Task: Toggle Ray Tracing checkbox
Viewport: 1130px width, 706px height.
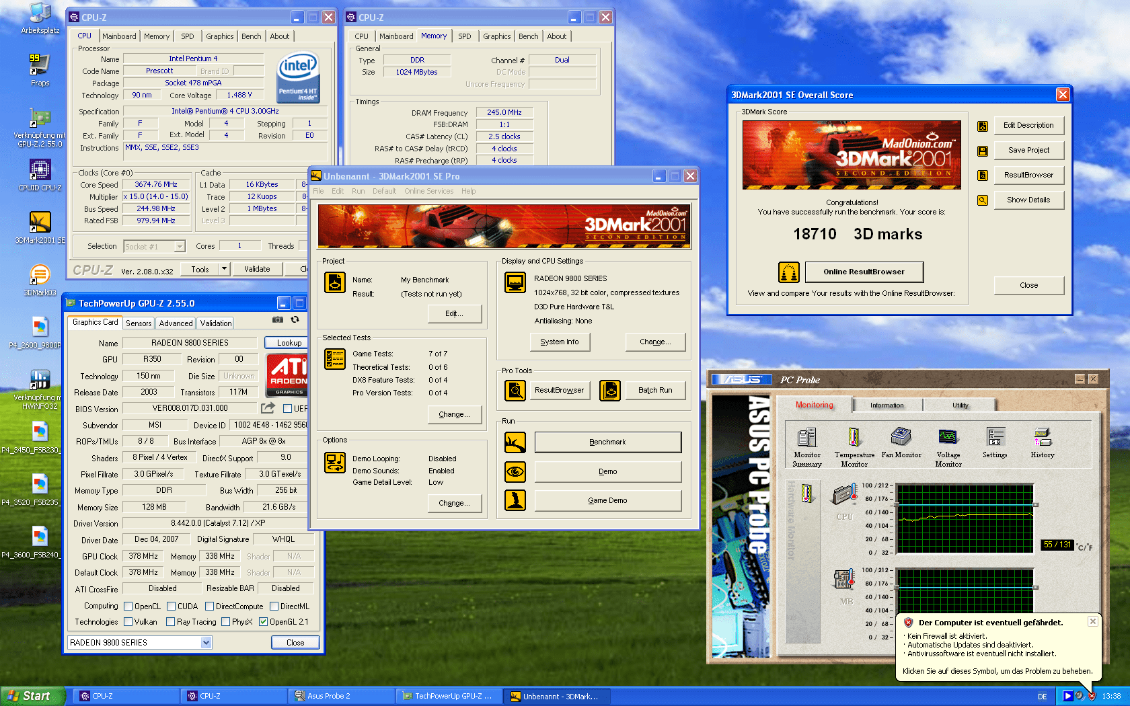Action: (170, 621)
